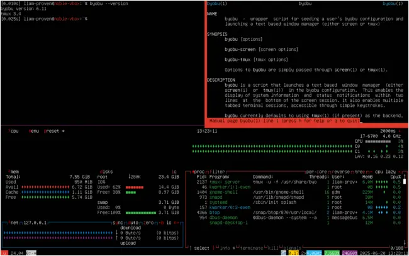The height and width of the screenshot is (256, 409).
Task: Click the byobu red logo status icon
Action: tap(4, 253)
